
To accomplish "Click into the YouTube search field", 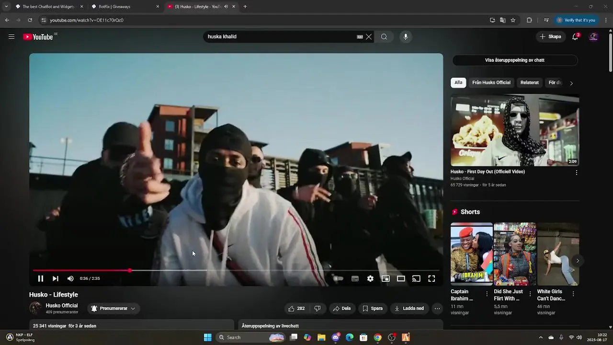I will 280,37.
